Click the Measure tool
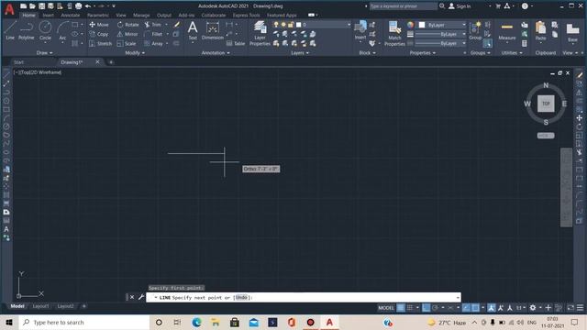Screen dimensions: 587x330 (507, 30)
